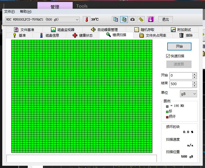Open the 帮助(H) menu
This screenshot has width=205, height=168.
[26, 12]
